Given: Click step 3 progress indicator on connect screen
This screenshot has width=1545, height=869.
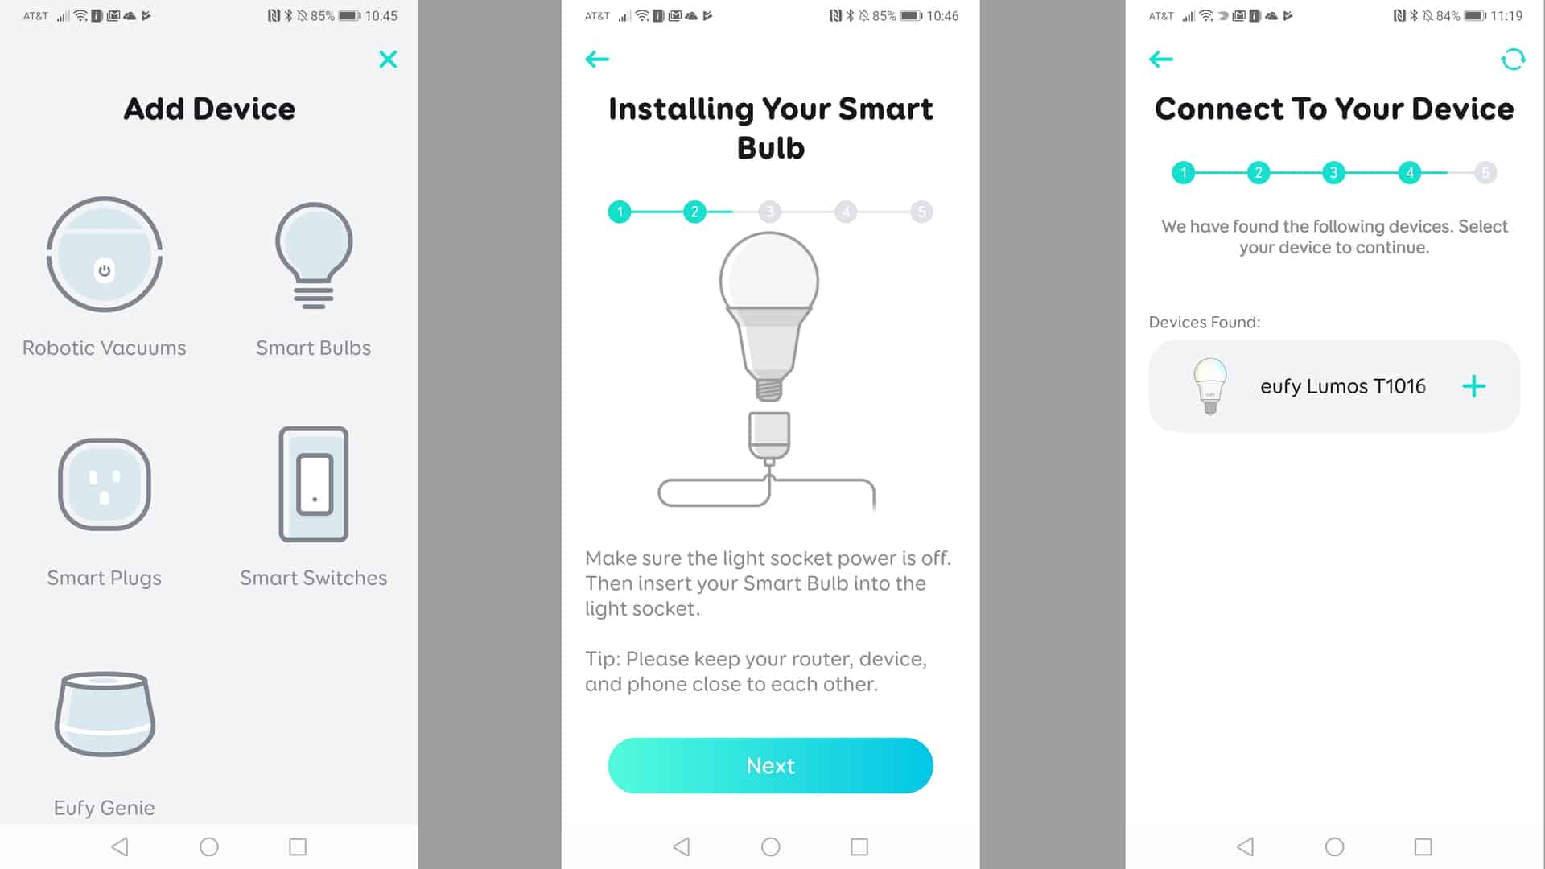Looking at the screenshot, I should click(x=1334, y=173).
